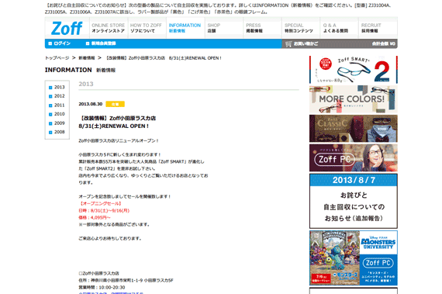The width and height of the screenshot is (442, 294).
Task: Select the 2010 archive year
Action: (x=60, y=114)
